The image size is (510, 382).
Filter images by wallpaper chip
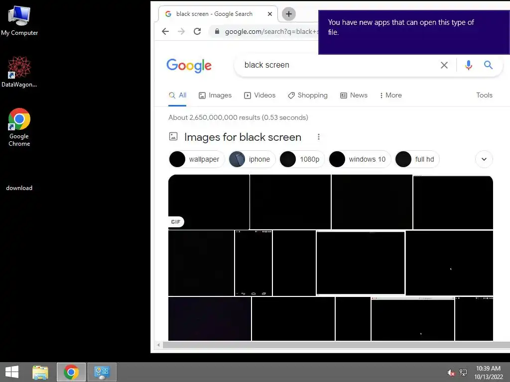(x=196, y=159)
